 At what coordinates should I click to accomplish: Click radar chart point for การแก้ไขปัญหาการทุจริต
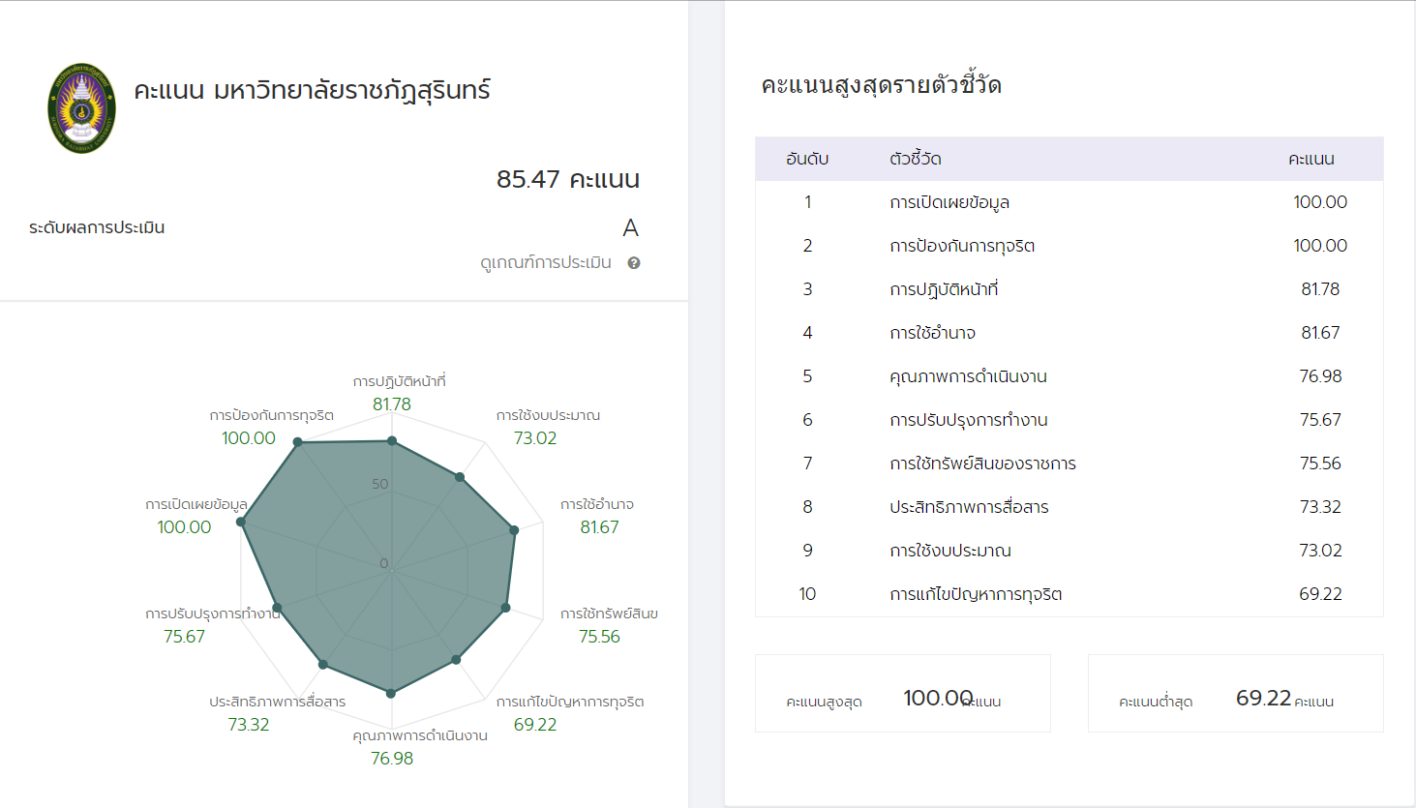(456, 660)
